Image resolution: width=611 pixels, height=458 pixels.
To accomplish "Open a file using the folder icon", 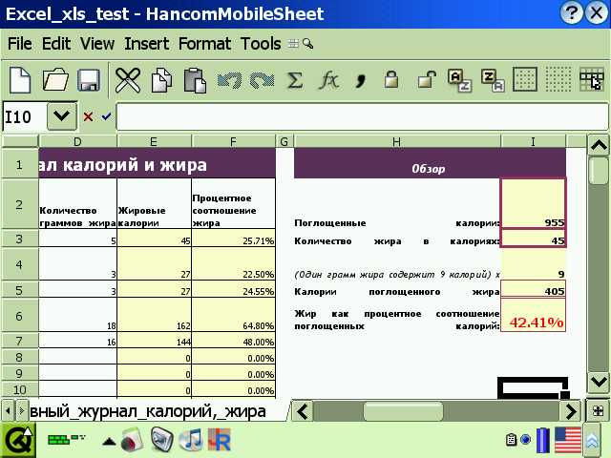I will [x=55, y=80].
